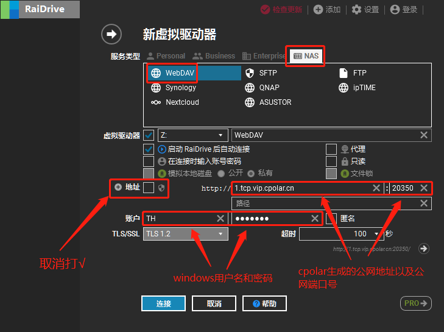Choose the SFTP shield icon

[250, 73]
